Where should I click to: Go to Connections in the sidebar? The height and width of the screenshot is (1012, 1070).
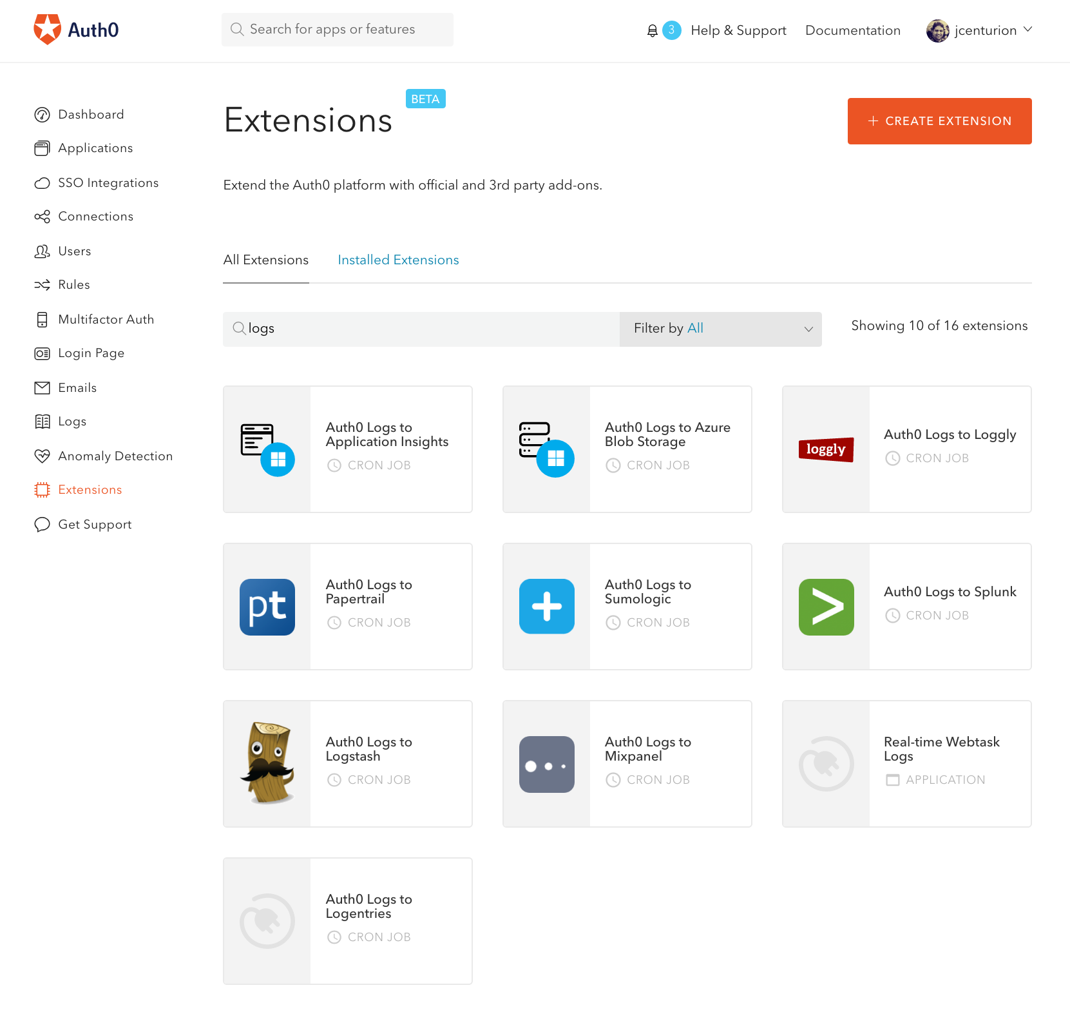click(x=96, y=217)
